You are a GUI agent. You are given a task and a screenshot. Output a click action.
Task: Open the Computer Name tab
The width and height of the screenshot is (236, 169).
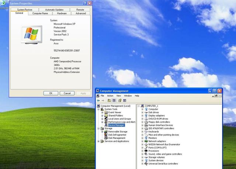(x=40, y=13)
